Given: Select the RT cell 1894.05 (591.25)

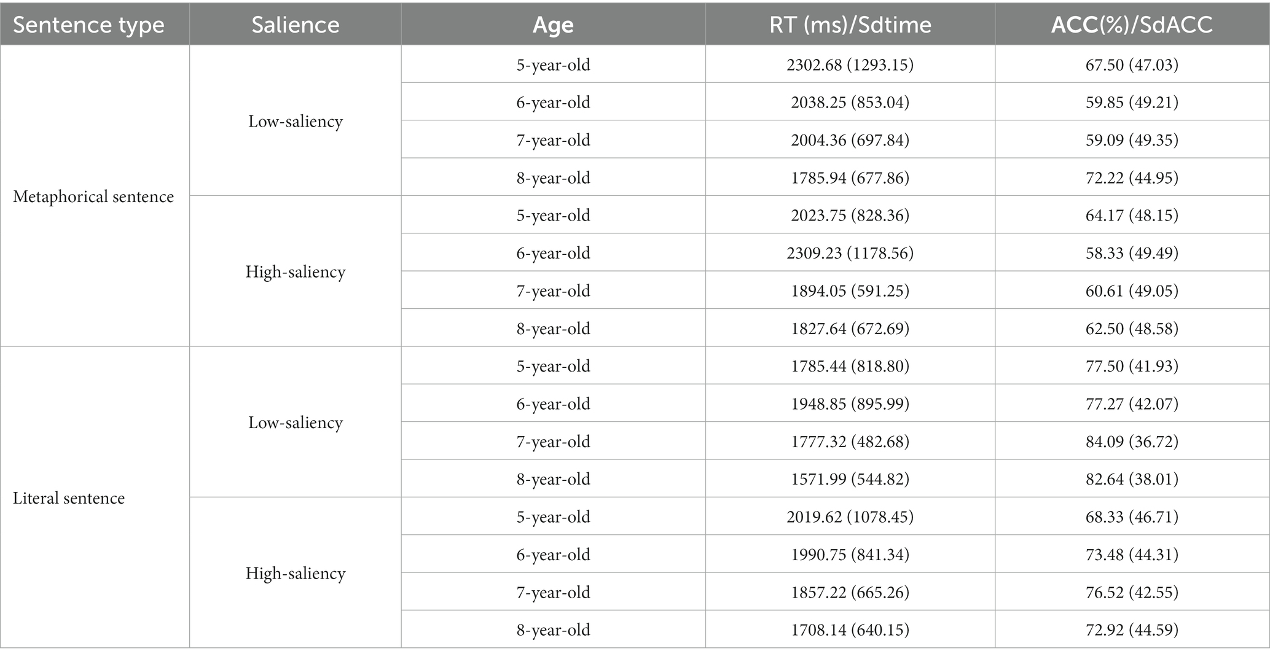Looking at the screenshot, I should (x=850, y=291).
